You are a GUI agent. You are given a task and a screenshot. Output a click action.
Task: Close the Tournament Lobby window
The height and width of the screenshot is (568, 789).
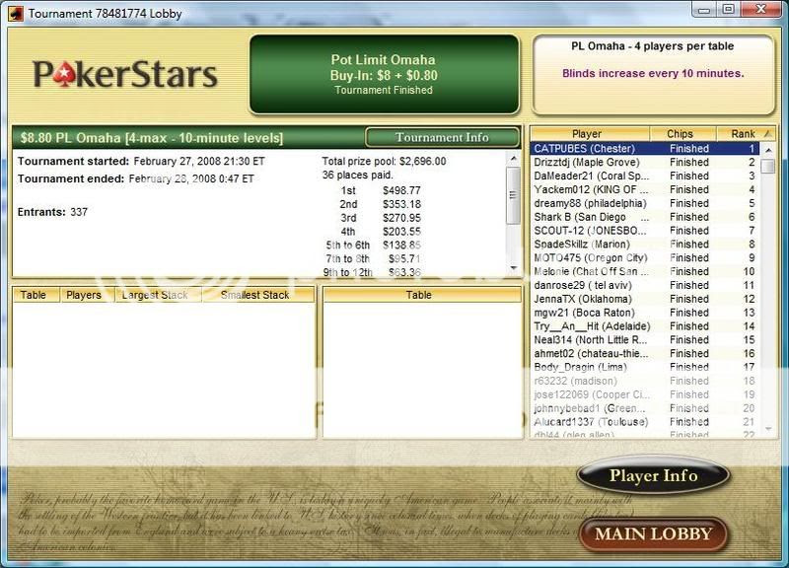pyautogui.click(x=761, y=10)
